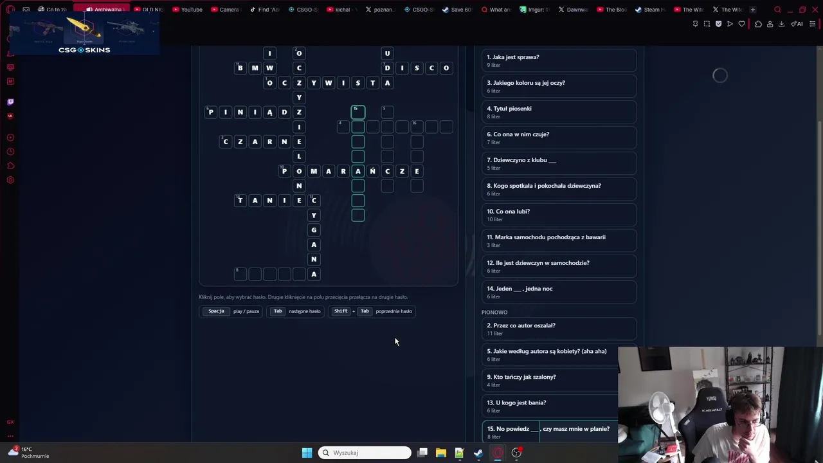Select clue 2. Przez co autor oszalał?
Screen dimensions: 823x463
559,329
